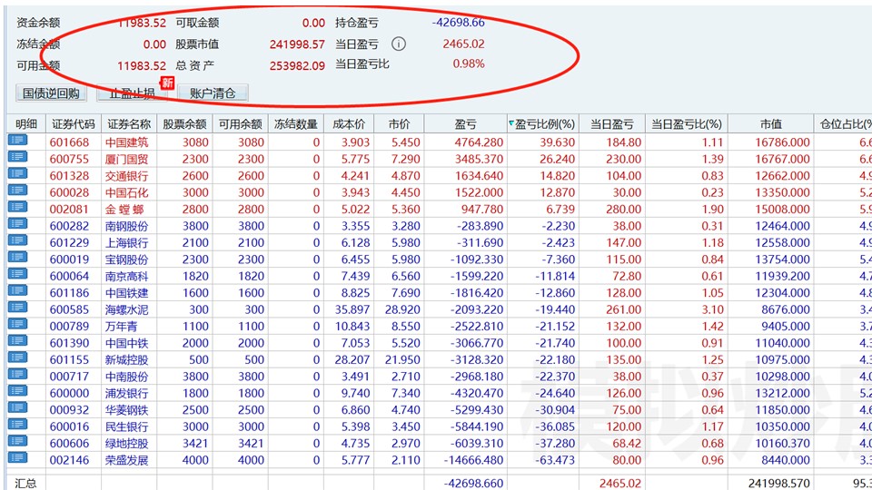Open detail icon for 南京高科 row
The height and width of the screenshot is (490, 872).
click(18, 274)
